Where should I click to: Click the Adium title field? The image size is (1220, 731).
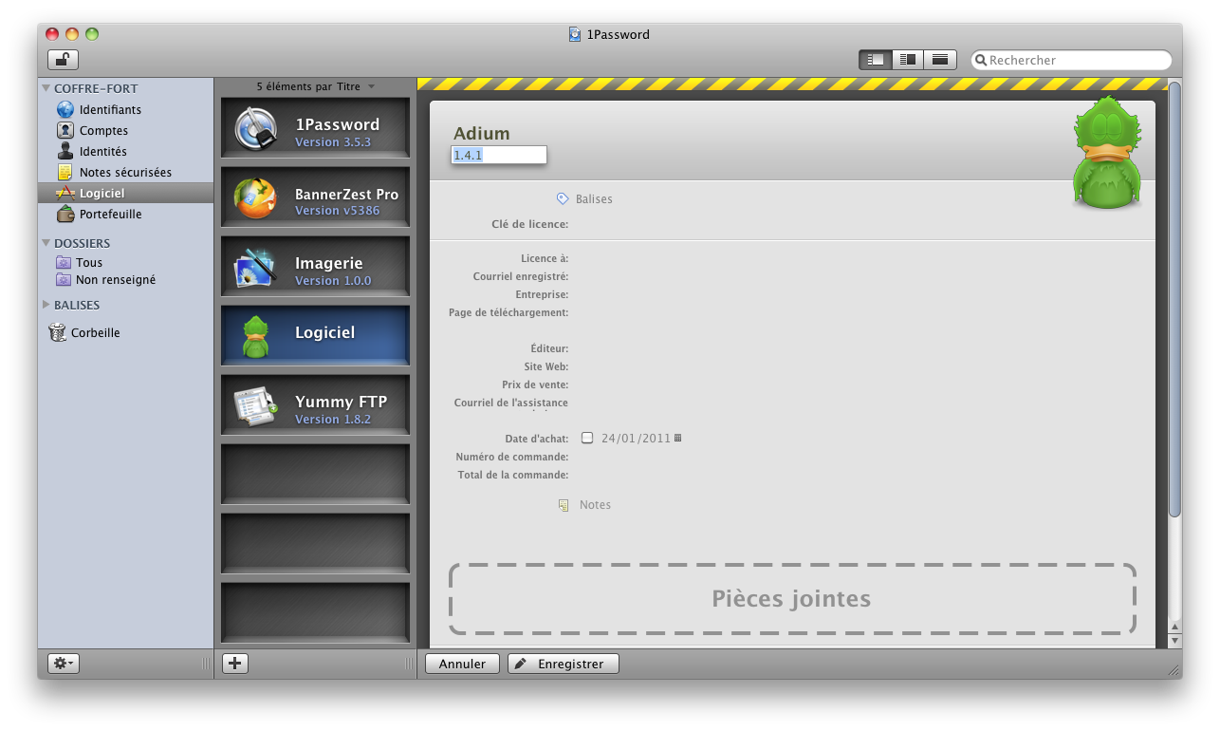[x=482, y=133]
